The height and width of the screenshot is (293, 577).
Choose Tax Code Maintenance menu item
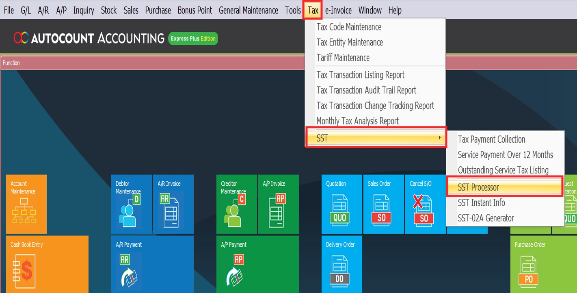349,27
